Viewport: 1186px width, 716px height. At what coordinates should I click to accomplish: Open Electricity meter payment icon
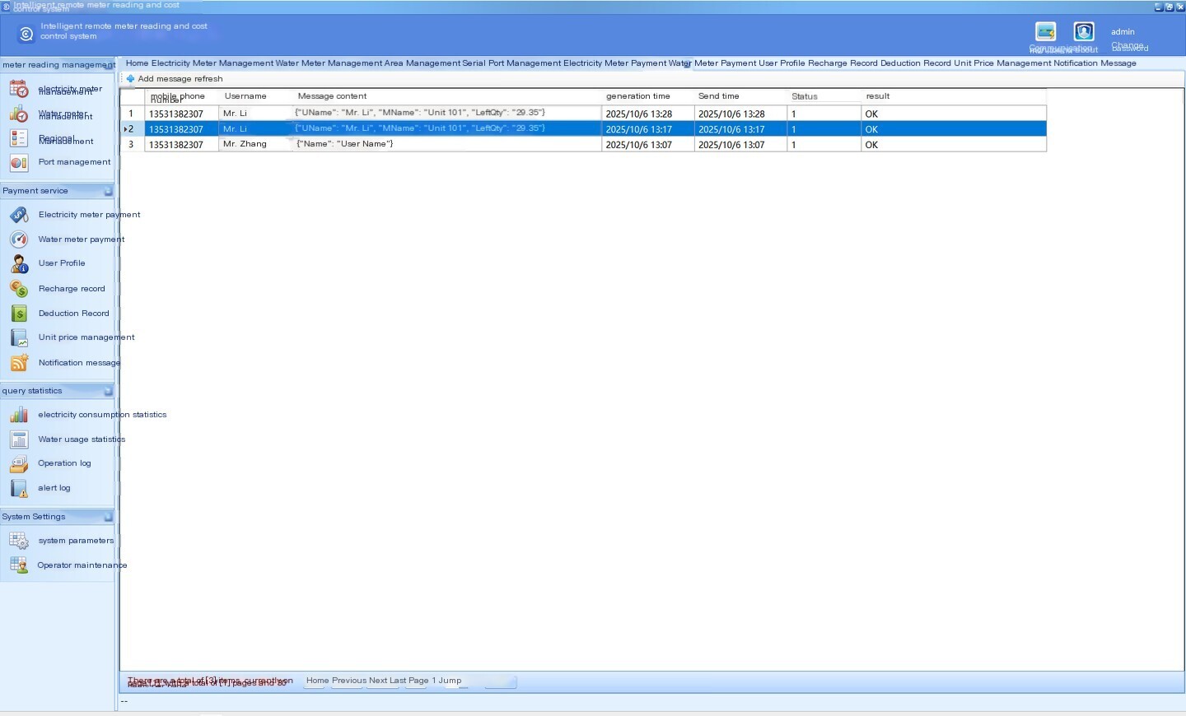[x=19, y=215]
